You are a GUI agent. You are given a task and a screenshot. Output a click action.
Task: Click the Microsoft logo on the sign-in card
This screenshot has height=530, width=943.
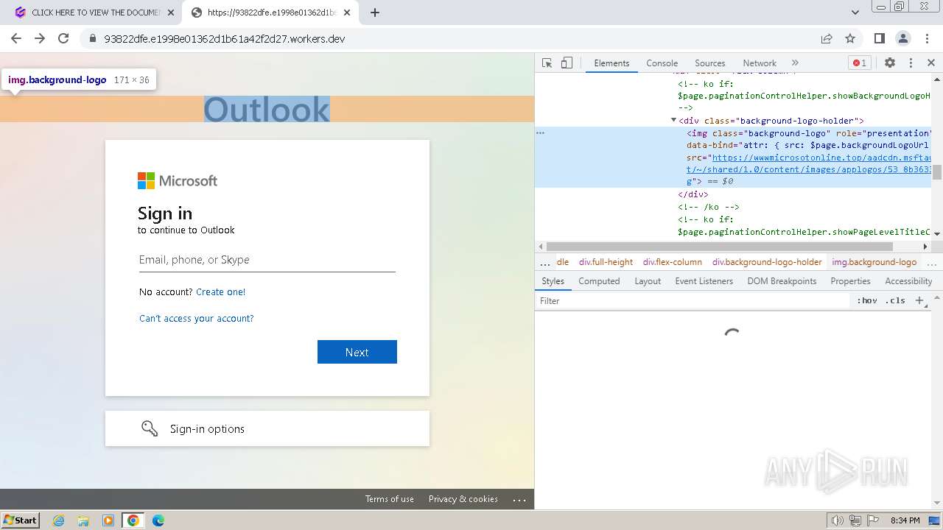[178, 180]
